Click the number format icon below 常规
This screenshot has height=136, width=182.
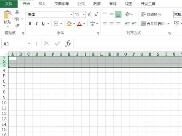177,23
